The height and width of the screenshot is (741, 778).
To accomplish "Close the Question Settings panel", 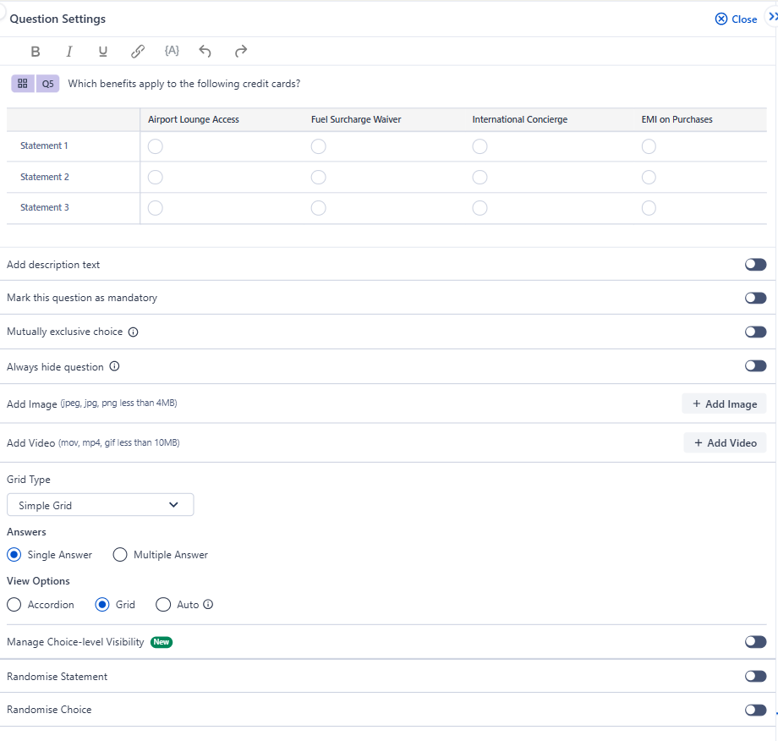I will point(736,19).
